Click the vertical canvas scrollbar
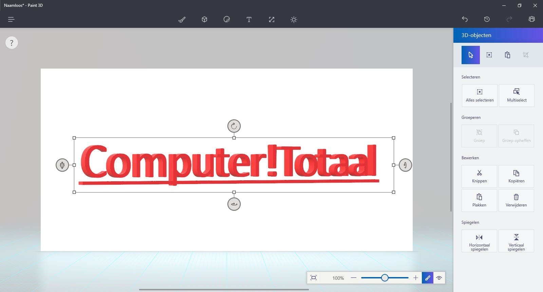Image resolution: width=543 pixels, height=292 pixels. (451, 157)
